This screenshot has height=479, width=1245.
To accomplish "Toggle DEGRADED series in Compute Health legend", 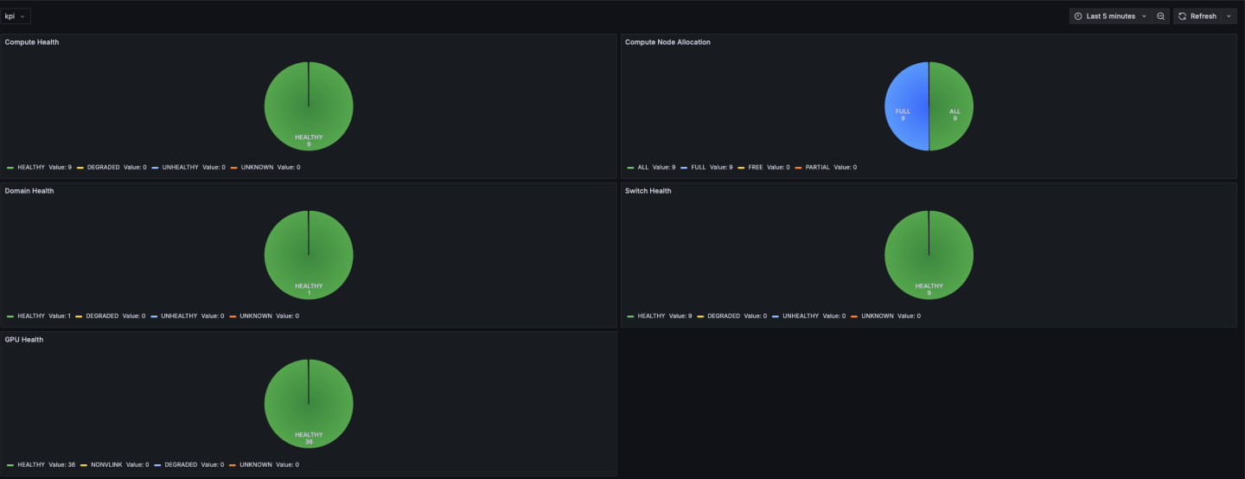I will click(x=103, y=167).
